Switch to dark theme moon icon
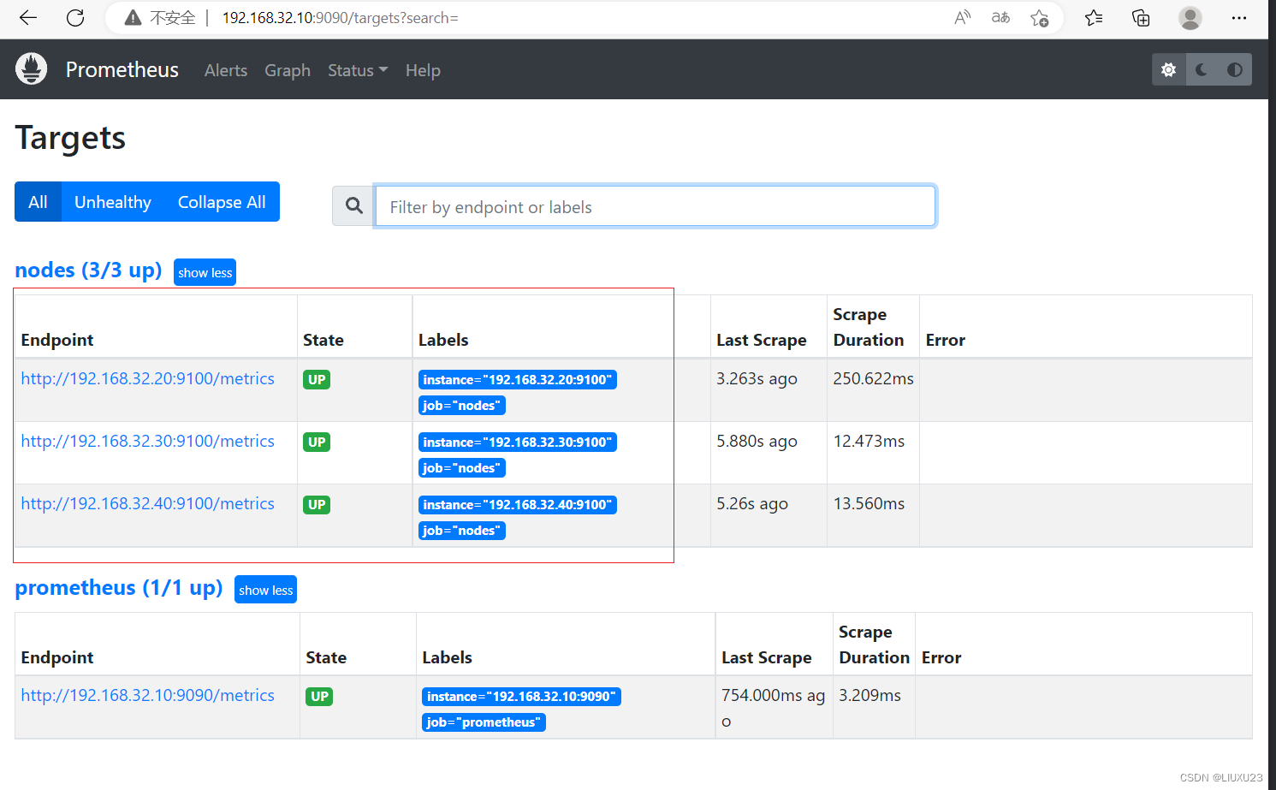The height and width of the screenshot is (790, 1276). (1202, 70)
